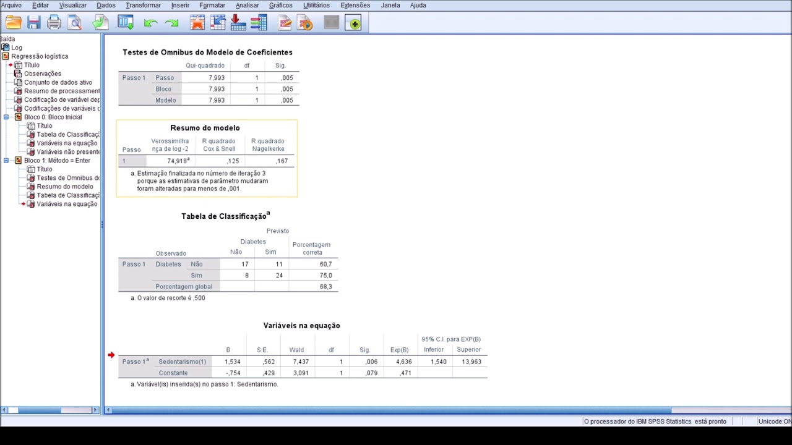Select Conjunto de dados ativo in outline
This screenshot has width=792, height=445.
pos(58,82)
